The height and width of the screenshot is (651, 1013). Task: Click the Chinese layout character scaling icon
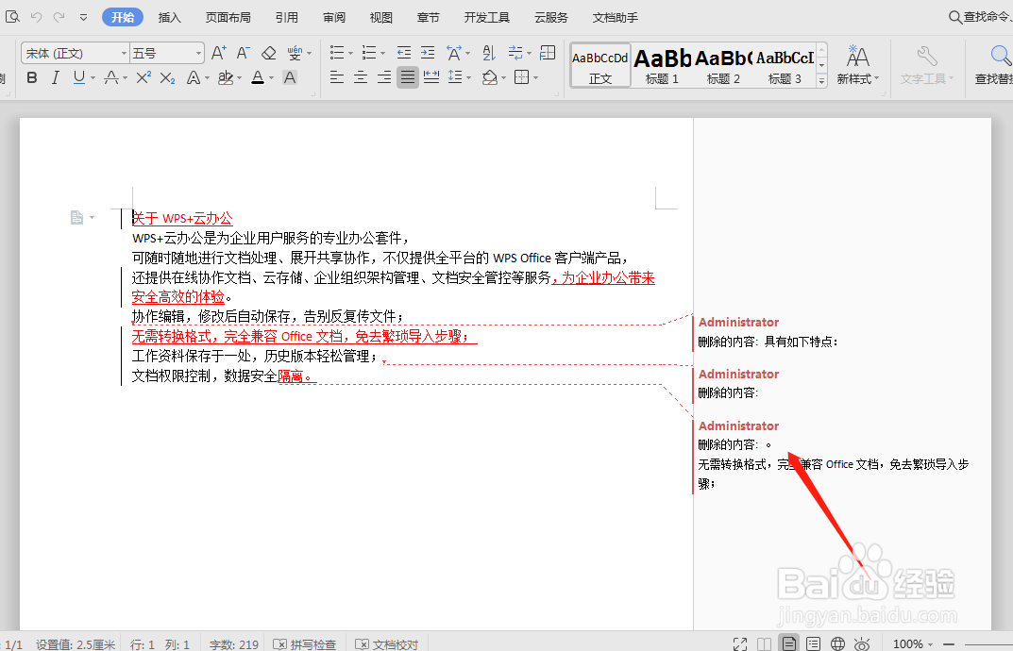tap(454, 52)
